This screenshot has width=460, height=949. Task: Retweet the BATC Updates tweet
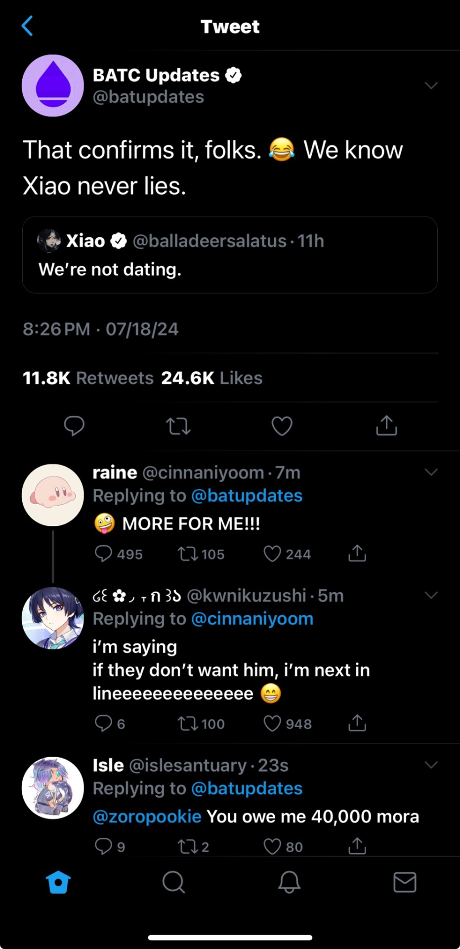tap(178, 426)
